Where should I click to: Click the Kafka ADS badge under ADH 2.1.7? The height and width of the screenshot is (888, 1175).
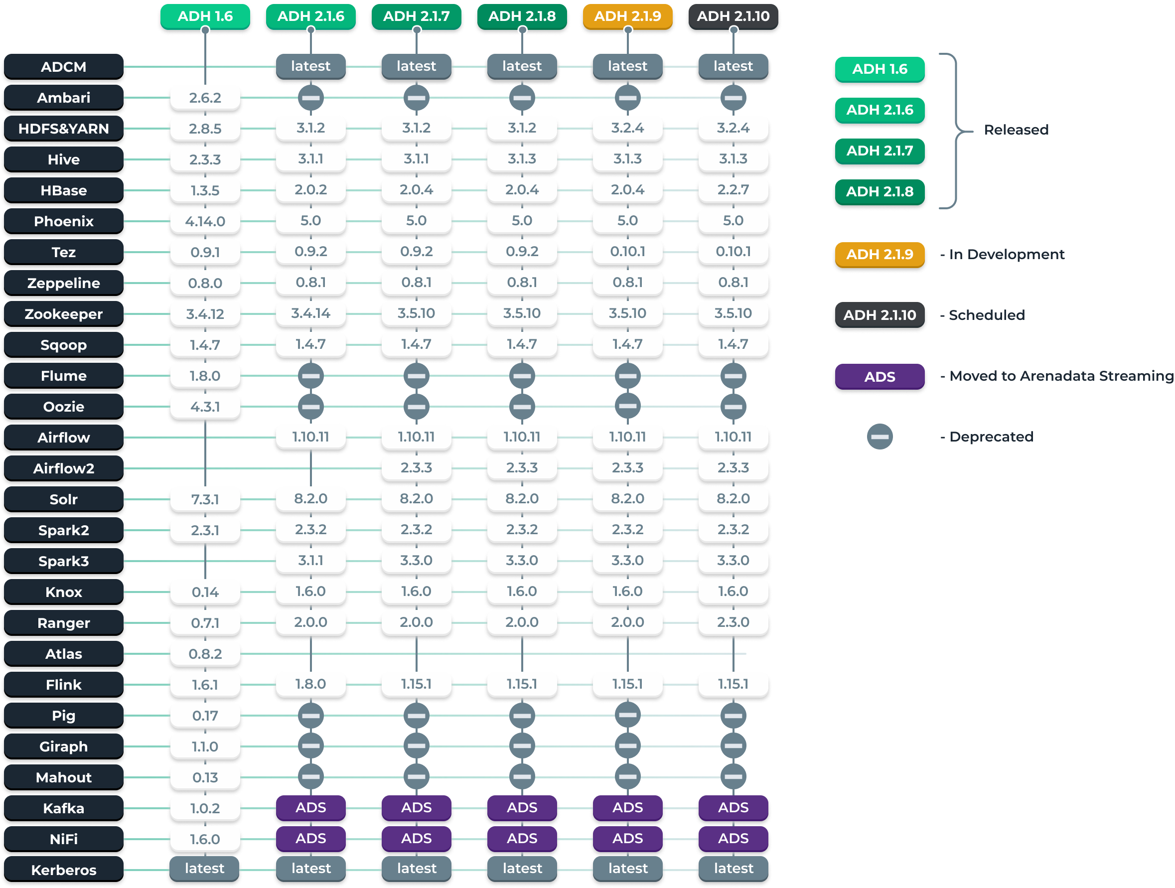417,808
